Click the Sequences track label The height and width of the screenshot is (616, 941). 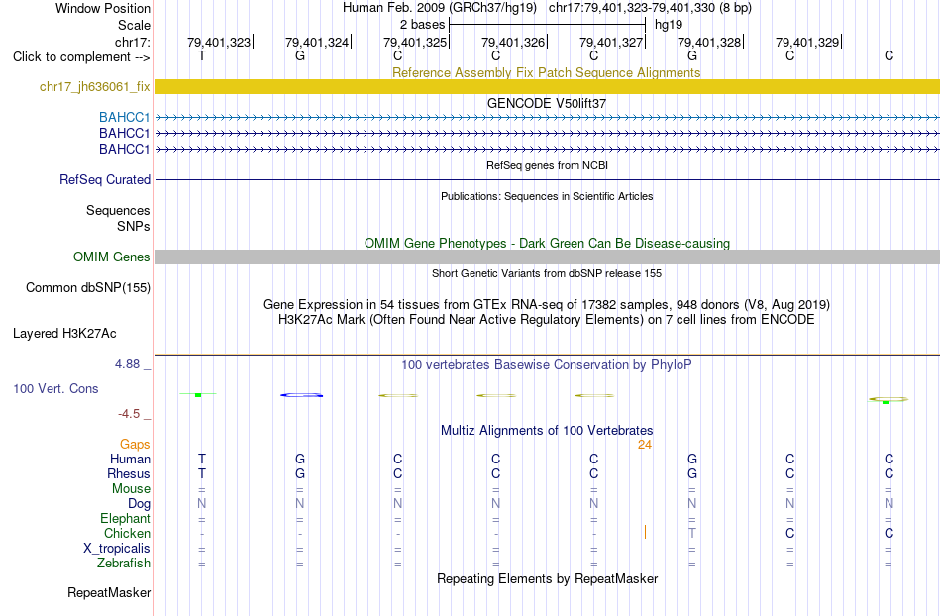click(118, 210)
